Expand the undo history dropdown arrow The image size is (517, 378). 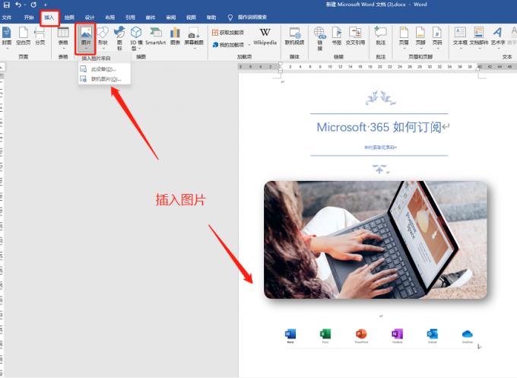(25, 5)
